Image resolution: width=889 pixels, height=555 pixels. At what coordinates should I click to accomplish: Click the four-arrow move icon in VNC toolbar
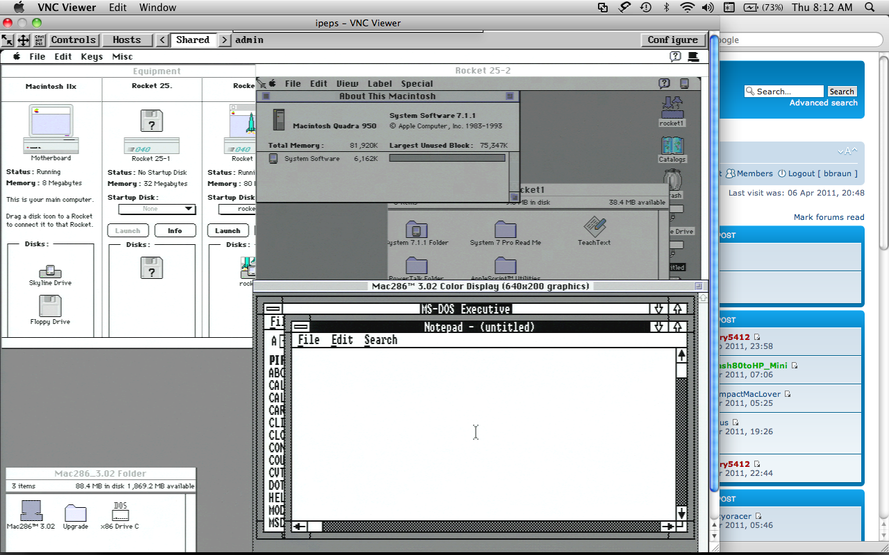pos(24,40)
